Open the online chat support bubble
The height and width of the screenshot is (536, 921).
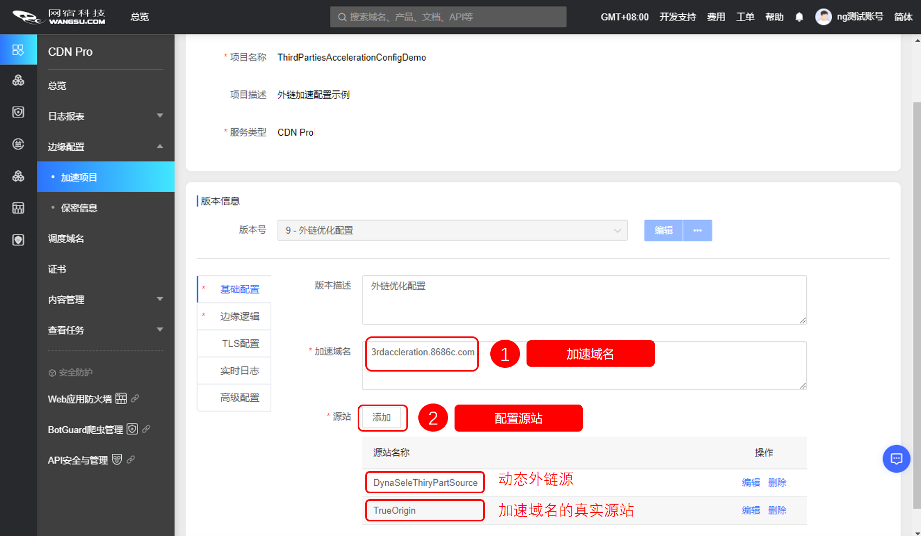[896, 459]
